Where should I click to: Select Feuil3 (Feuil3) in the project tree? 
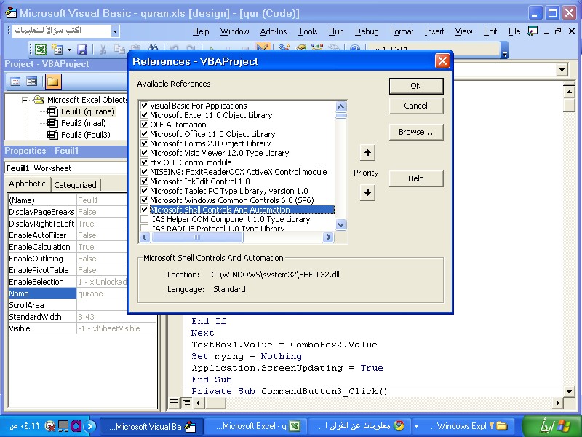click(85, 135)
